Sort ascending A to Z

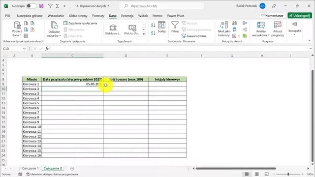pyautogui.click(x=153, y=25)
